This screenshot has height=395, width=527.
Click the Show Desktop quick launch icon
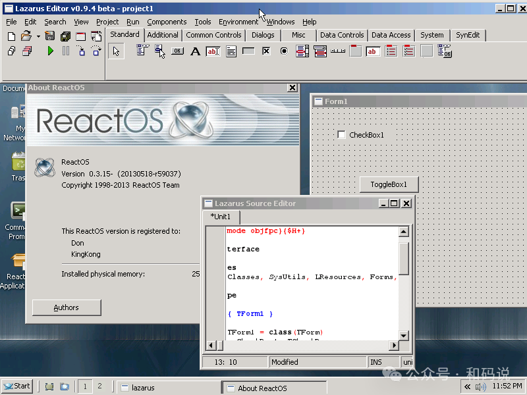[x=49, y=386]
